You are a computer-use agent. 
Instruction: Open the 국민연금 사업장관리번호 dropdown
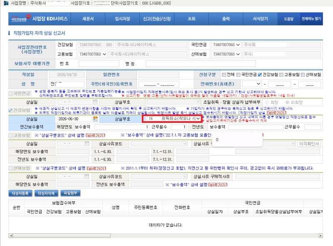tap(226, 45)
